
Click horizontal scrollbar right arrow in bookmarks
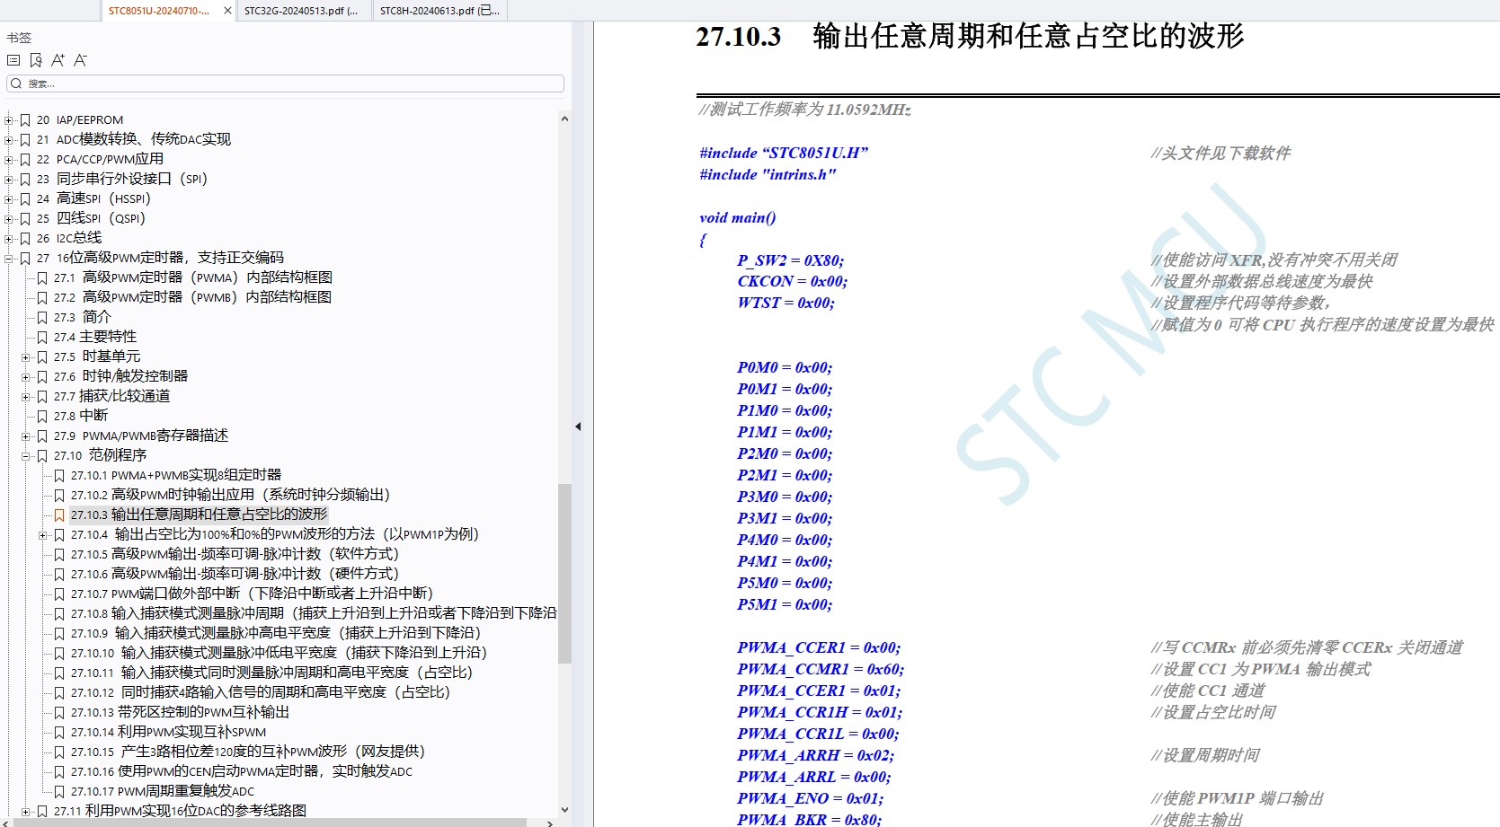[x=550, y=823]
